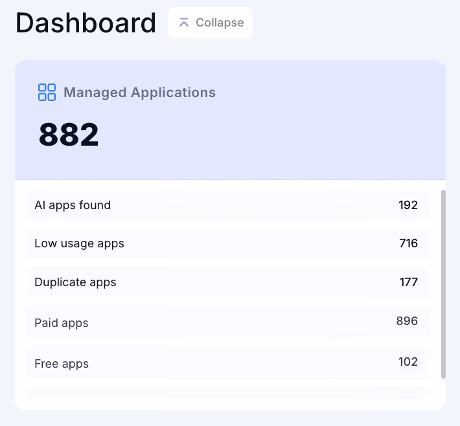Click the collapse chevron icon
Image resolution: width=460 pixels, height=426 pixels.
(184, 23)
